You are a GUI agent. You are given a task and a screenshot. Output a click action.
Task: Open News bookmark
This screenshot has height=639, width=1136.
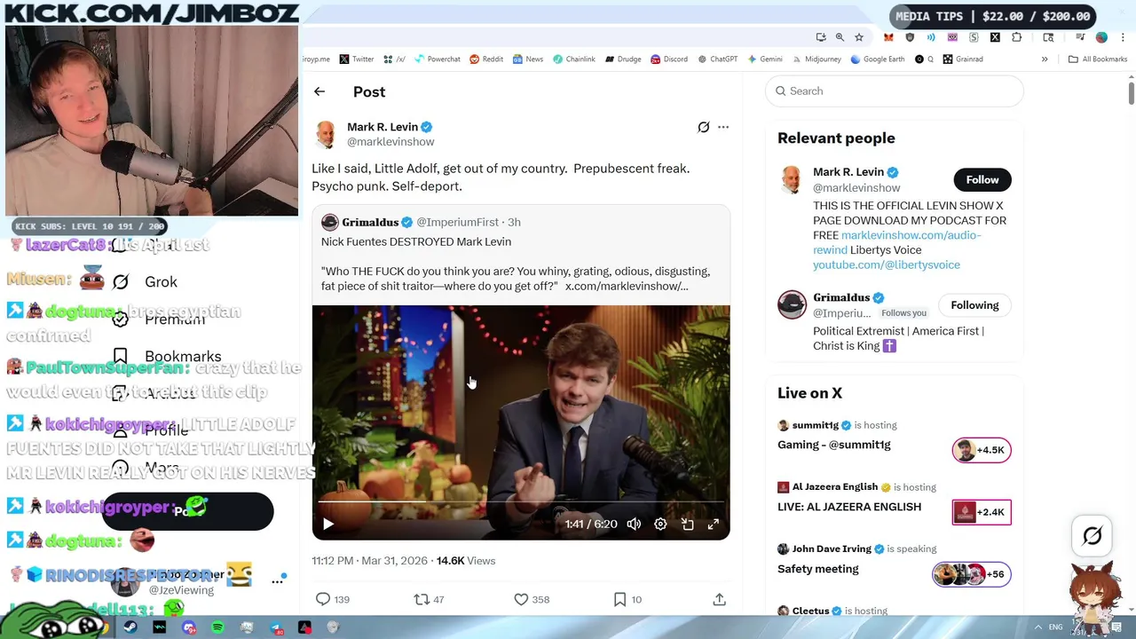point(527,59)
